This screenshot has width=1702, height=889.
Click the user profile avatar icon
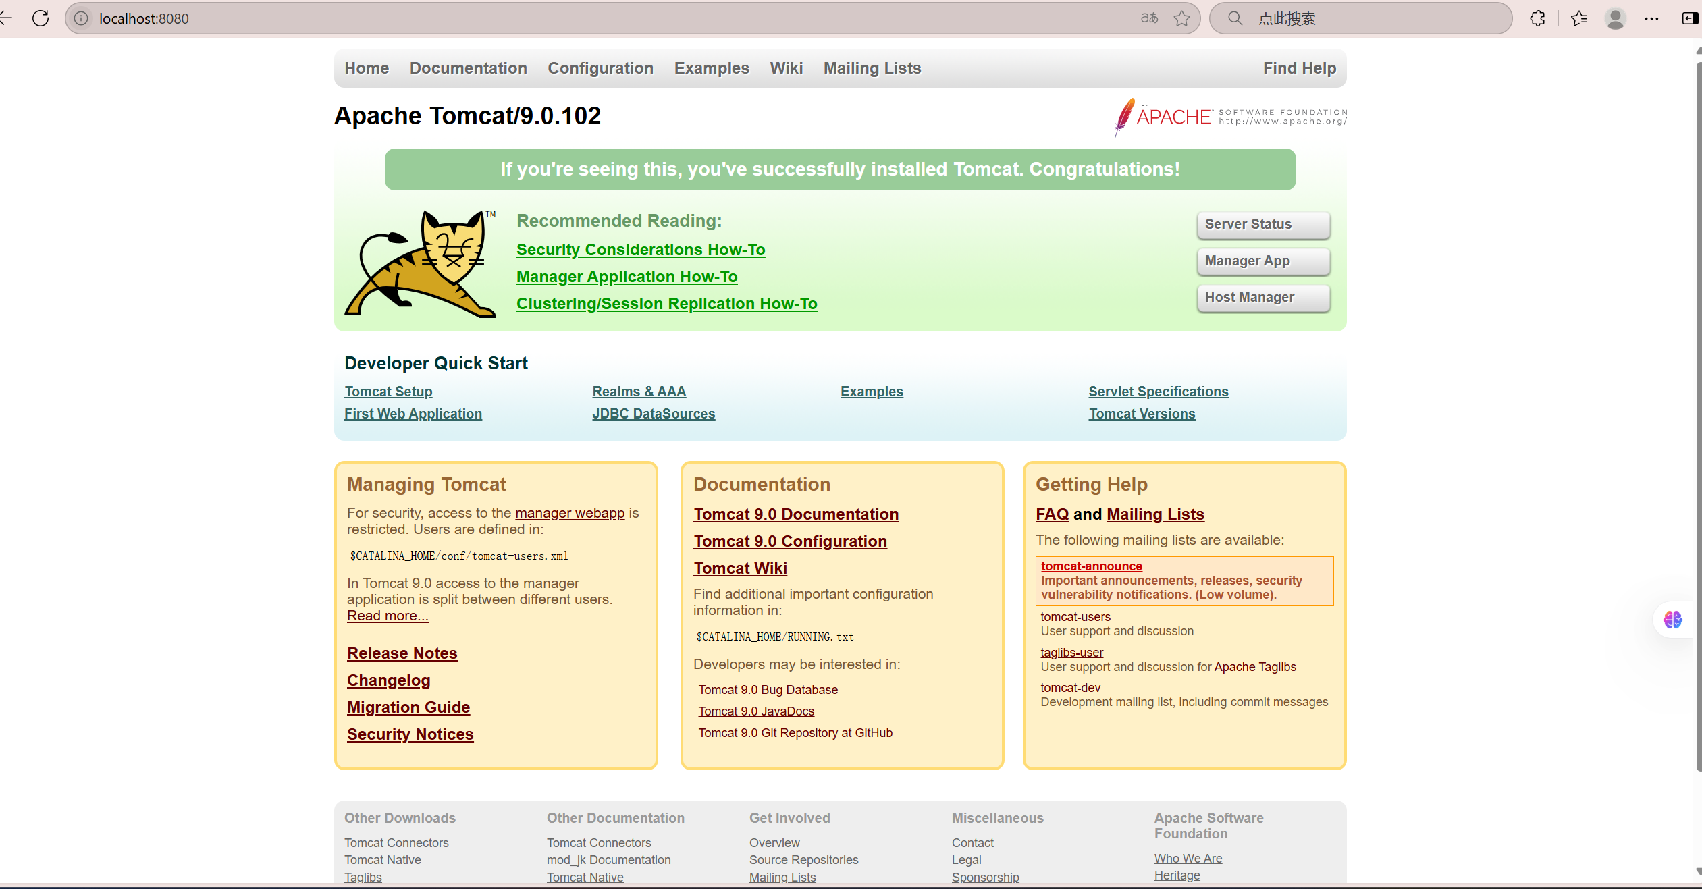click(x=1616, y=18)
